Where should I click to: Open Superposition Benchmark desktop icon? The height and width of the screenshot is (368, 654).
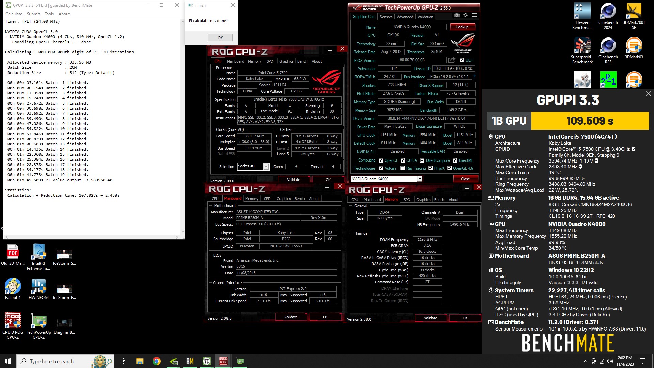[x=582, y=50]
